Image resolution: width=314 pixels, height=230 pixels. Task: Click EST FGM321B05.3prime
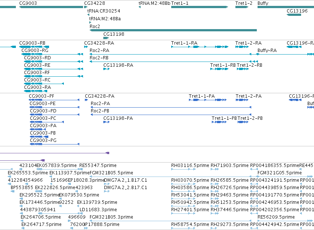tap(111, 217)
